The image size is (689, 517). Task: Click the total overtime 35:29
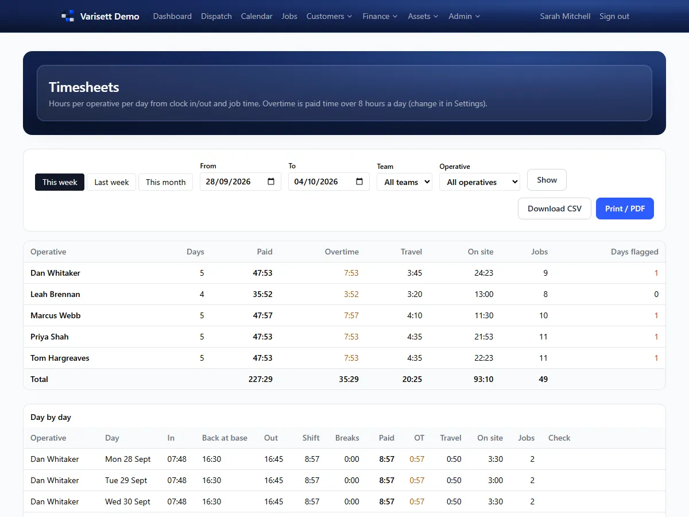click(349, 379)
